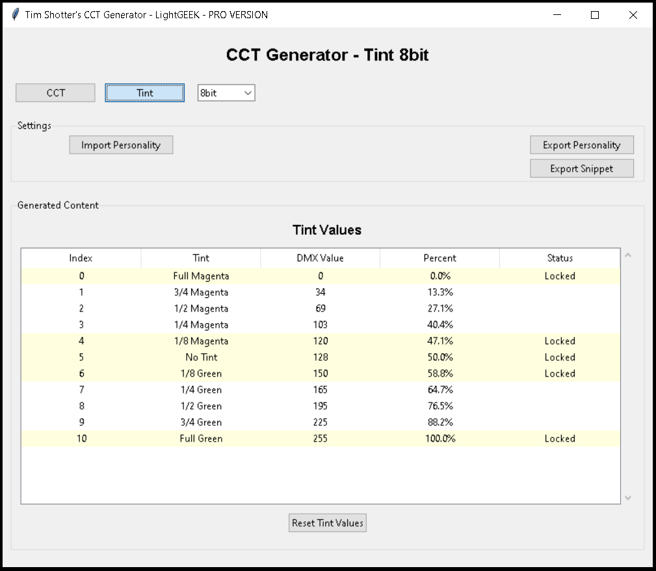Select the Full Magenta row
The image size is (656, 571).
pos(201,276)
